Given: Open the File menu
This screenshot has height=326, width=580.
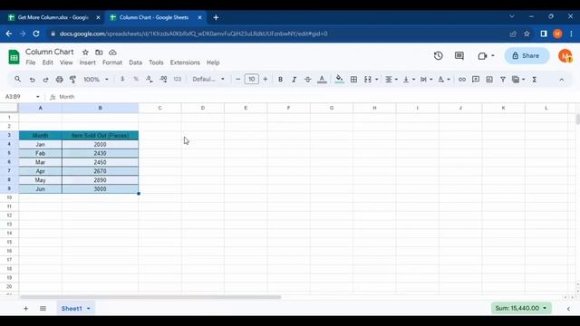Looking at the screenshot, I should [31, 62].
